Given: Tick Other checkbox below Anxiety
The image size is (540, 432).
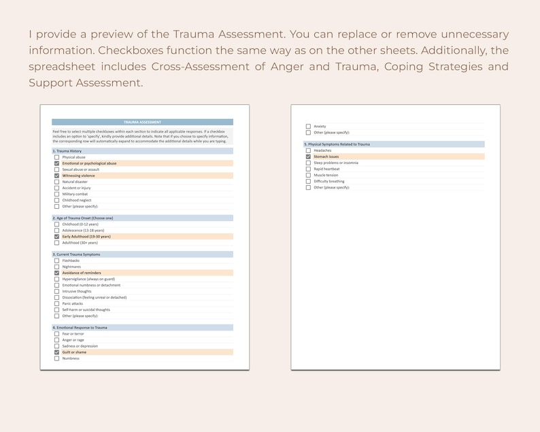Looking at the screenshot, I should [308, 133].
